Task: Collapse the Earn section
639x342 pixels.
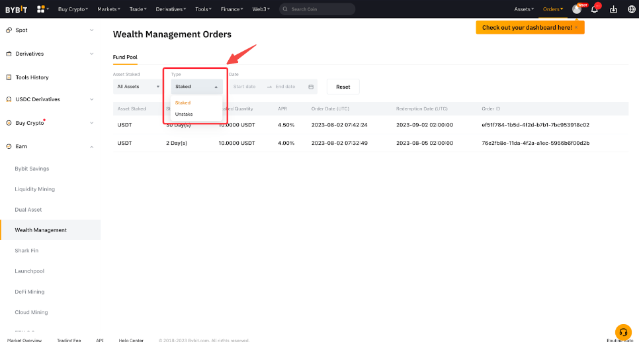Action: pyautogui.click(x=92, y=147)
